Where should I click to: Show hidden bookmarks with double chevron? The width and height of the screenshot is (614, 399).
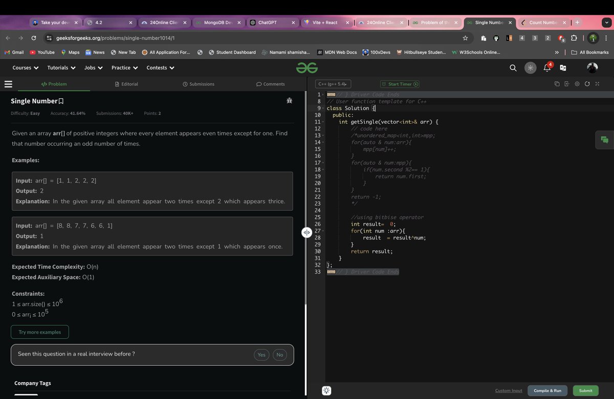coord(557,52)
